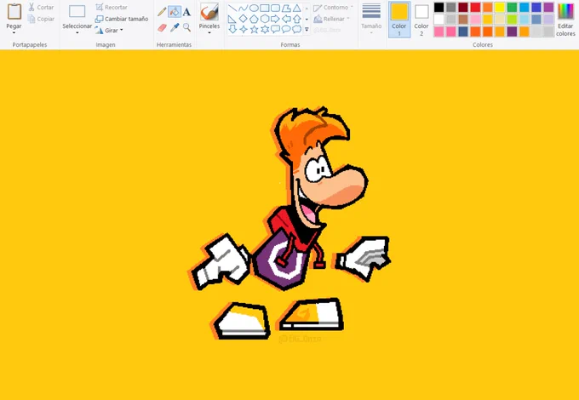Click the Pegar clipboard icon
579x400 pixels.
pos(14,12)
